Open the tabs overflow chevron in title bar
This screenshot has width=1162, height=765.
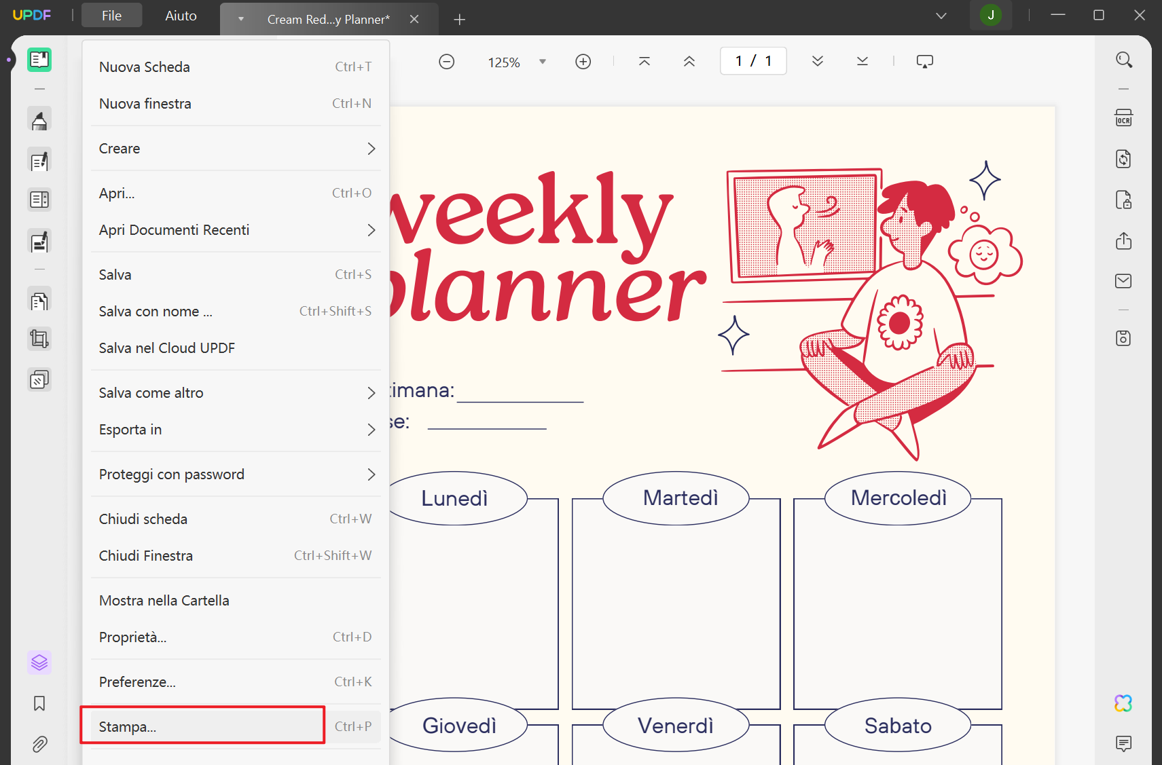point(941,16)
